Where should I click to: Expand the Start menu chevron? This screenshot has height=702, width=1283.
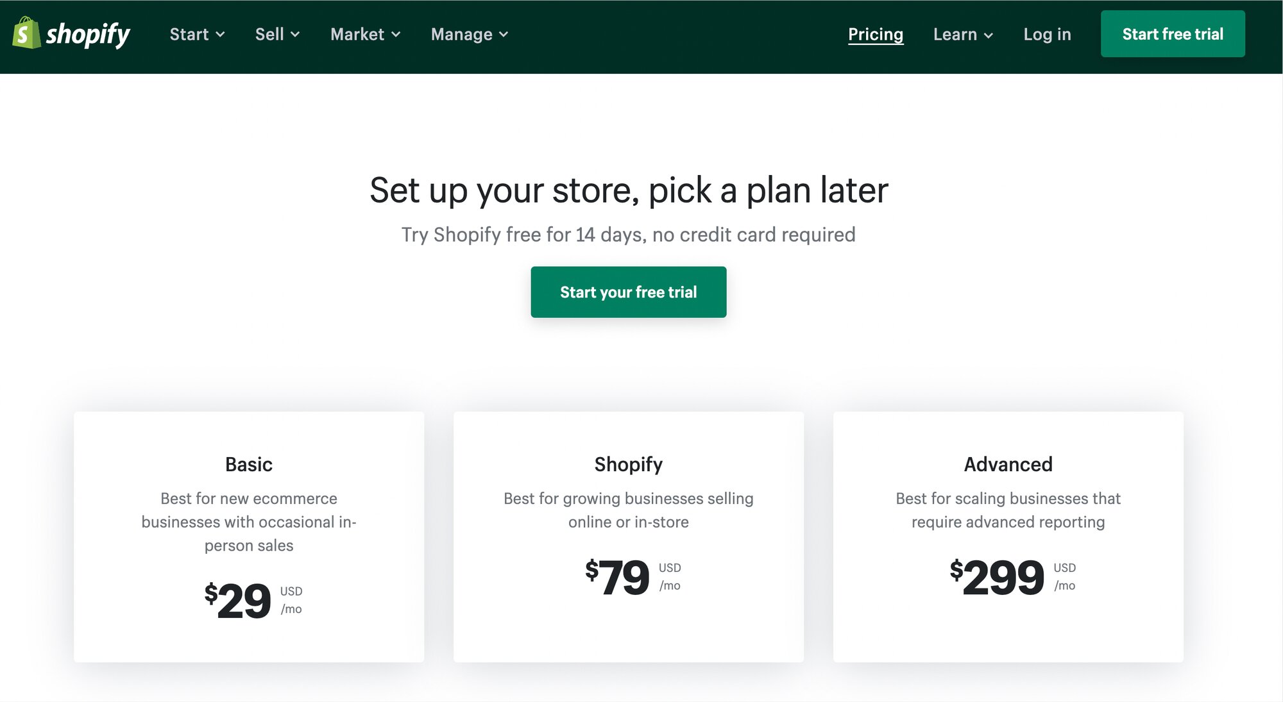coord(220,35)
